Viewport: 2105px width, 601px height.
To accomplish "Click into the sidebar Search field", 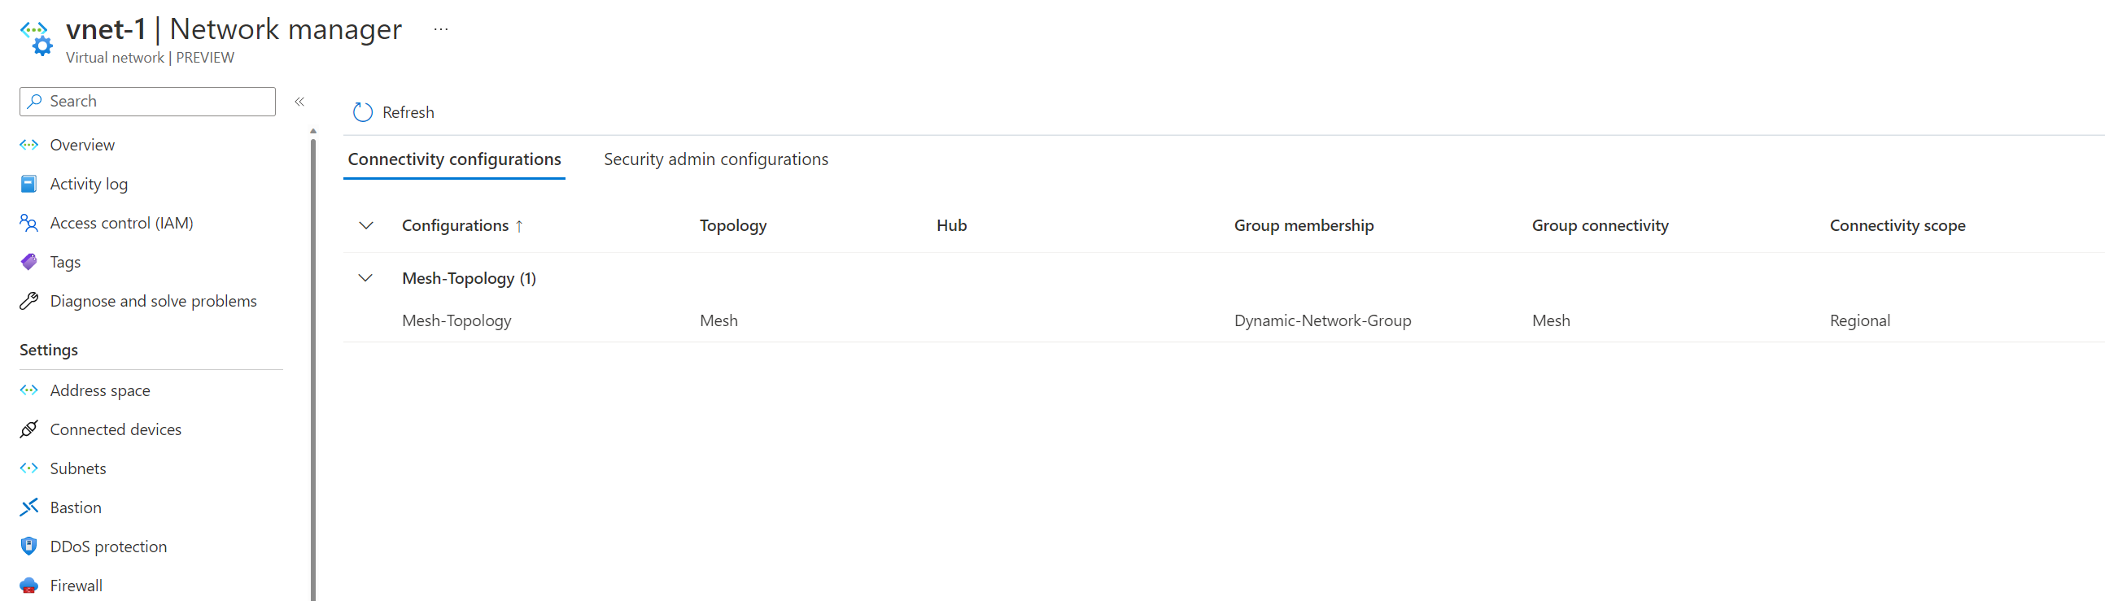I will pyautogui.click(x=148, y=102).
